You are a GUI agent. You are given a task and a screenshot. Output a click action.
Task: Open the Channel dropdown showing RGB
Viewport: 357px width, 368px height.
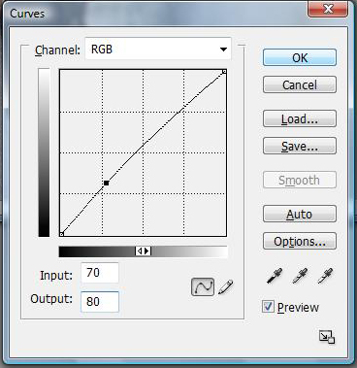158,50
